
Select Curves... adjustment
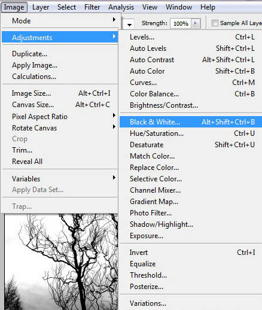pos(191,83)
